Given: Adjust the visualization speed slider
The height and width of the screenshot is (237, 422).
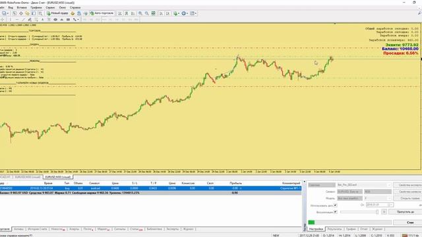Looking at the screenshot, I should coord(359,212).
